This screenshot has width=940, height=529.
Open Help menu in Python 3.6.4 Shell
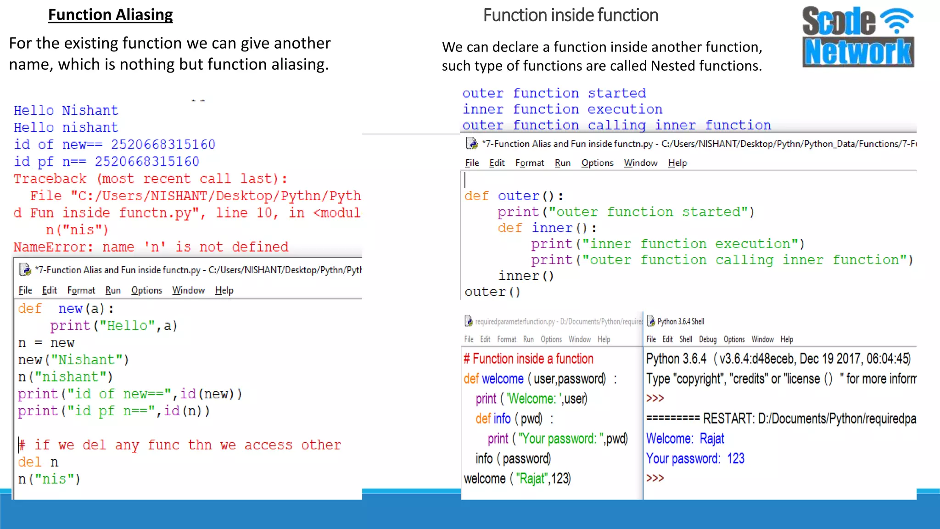click(x=787, y=339)
